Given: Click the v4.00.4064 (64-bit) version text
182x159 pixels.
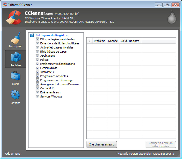Looking at the screenshot, I should (x=67, y=14).
